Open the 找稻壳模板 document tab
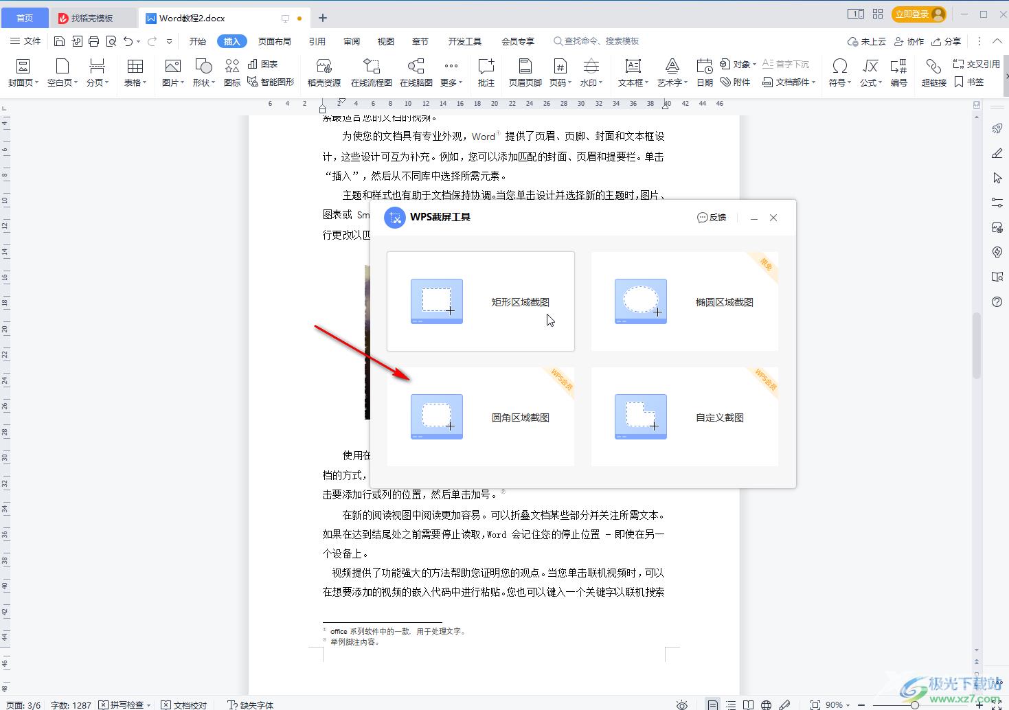The height and width of the screenshot is (710, 1009). (93, 19)
